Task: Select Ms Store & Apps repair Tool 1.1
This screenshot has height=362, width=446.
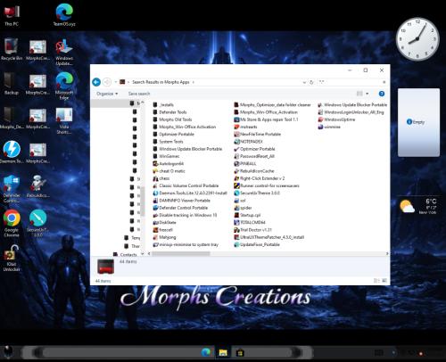Action: point(266,119)
